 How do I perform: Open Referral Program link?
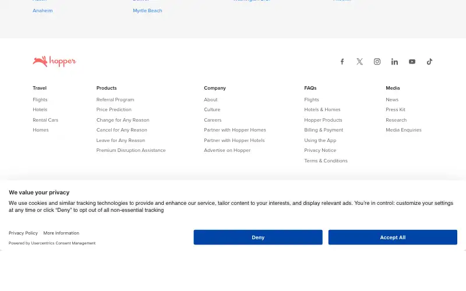pyautogui.click(x=115, y=100)
